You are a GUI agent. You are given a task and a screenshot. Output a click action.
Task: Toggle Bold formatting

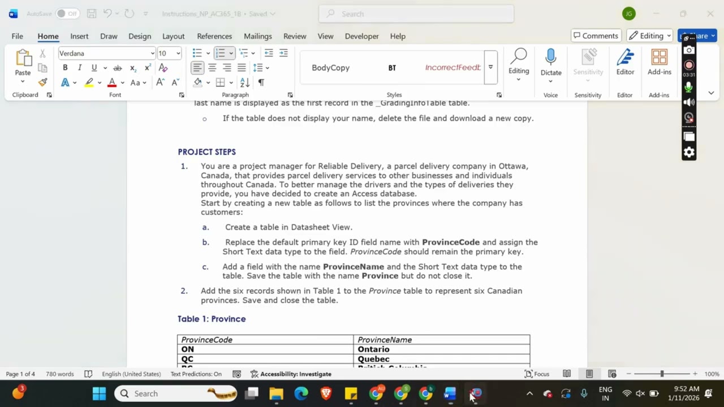pos(65,68)
